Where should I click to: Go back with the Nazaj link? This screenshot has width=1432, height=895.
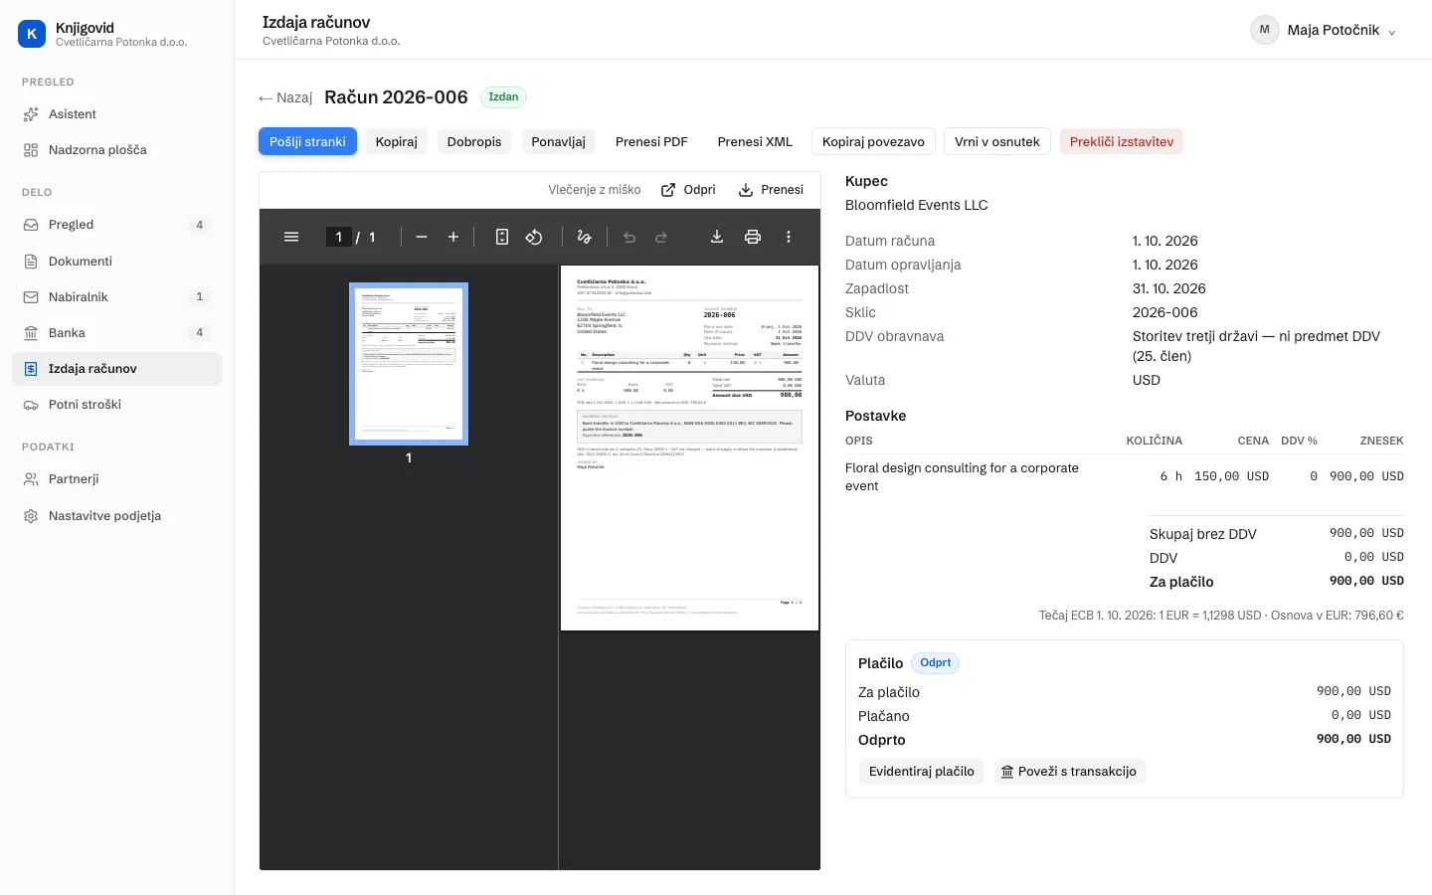[285, 97]
